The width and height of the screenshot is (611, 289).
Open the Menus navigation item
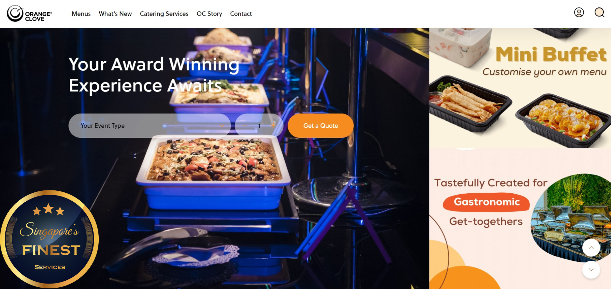coord(81,14)
